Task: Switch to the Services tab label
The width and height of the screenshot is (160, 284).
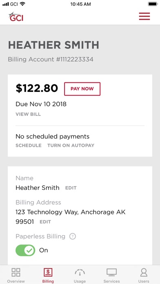Action: (111, 281)
